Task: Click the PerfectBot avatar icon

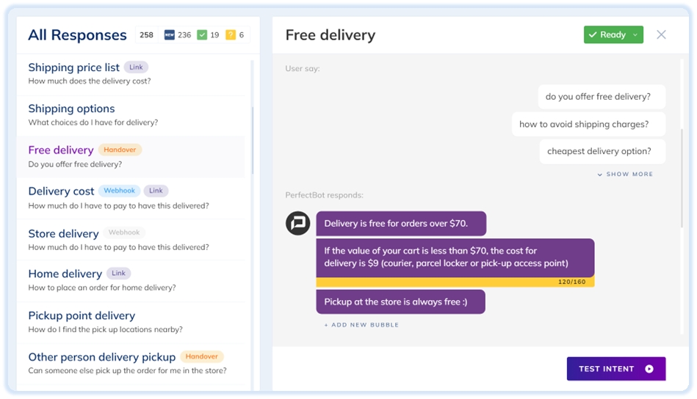Action: (298, 223)
